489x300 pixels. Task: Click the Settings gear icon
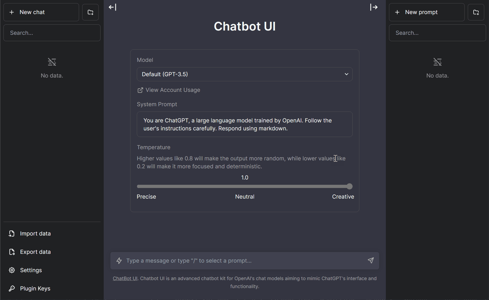[12, 270]
